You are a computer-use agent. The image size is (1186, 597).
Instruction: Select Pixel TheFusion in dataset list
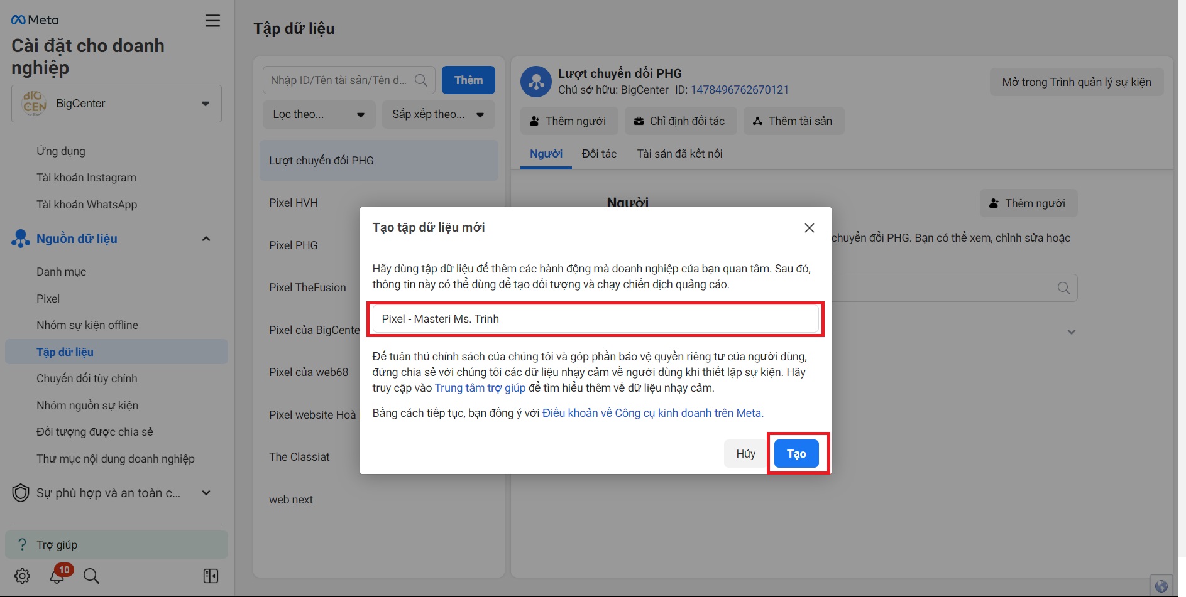307,288
